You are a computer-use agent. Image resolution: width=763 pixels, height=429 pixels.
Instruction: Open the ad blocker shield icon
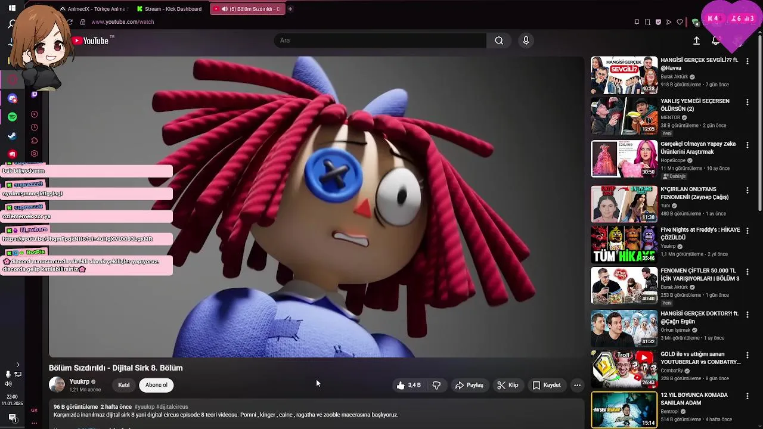point(658,22)
